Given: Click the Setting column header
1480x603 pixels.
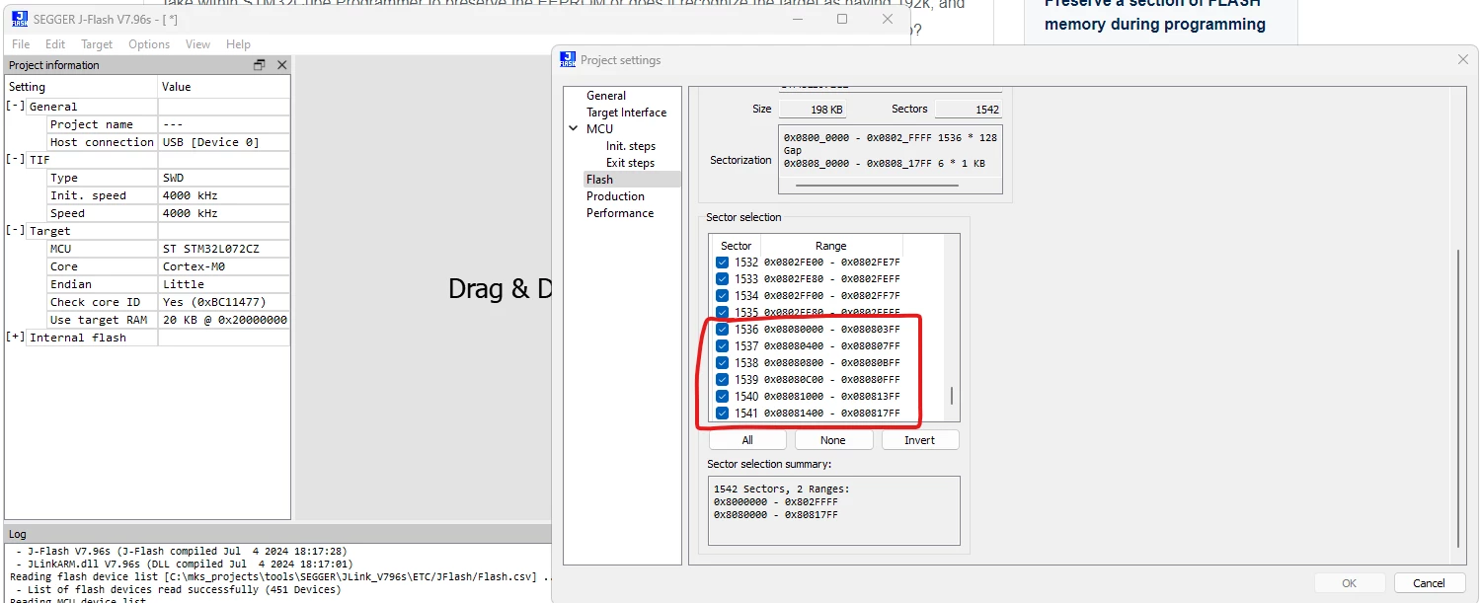Looking at the screenshot, I should 81,87.
